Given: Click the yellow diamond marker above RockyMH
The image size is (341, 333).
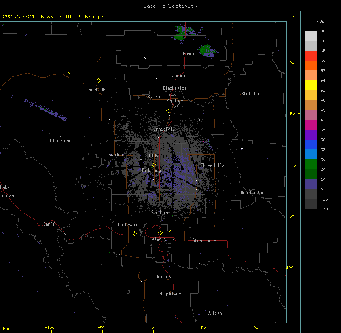Looking at the screenshot, I should (x=99, y=81).
